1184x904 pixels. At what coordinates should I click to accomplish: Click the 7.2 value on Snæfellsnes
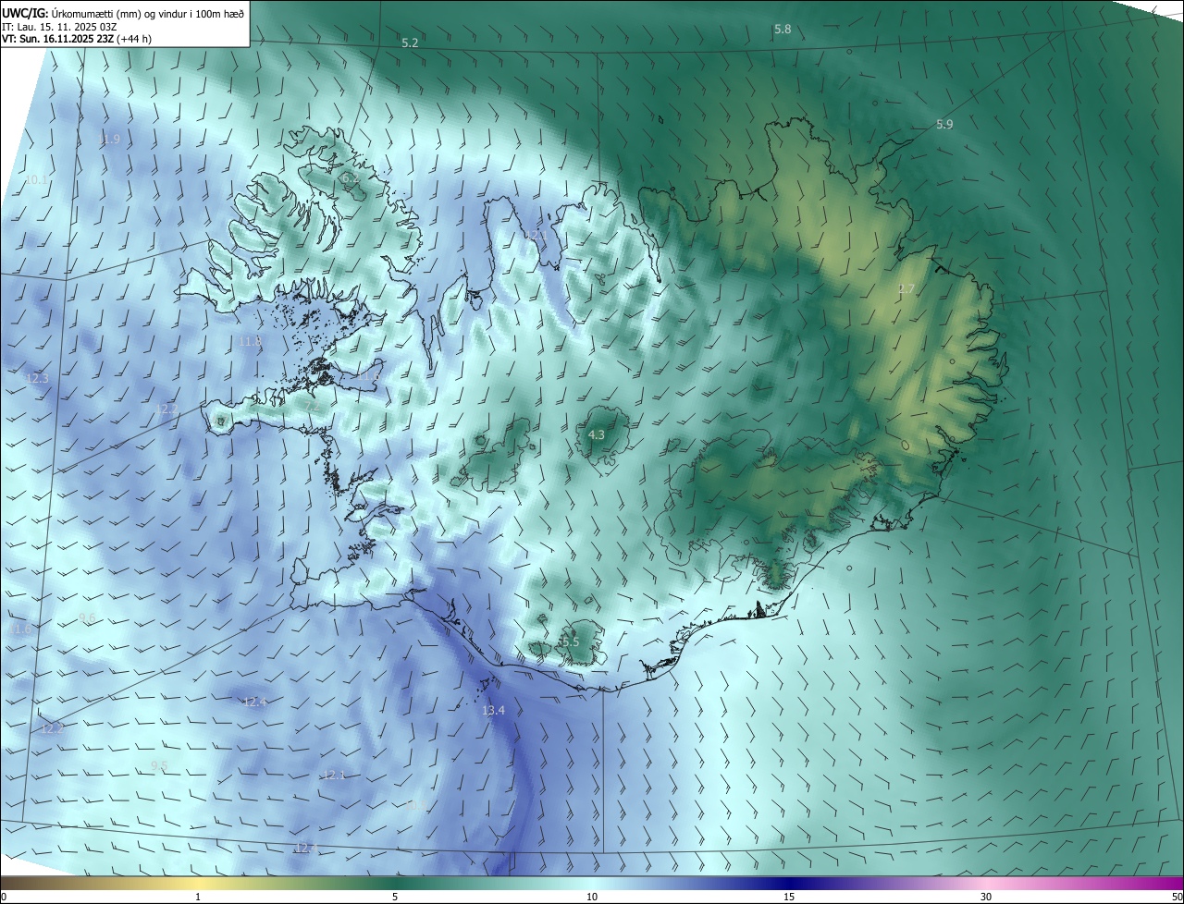tap(313, 407)
